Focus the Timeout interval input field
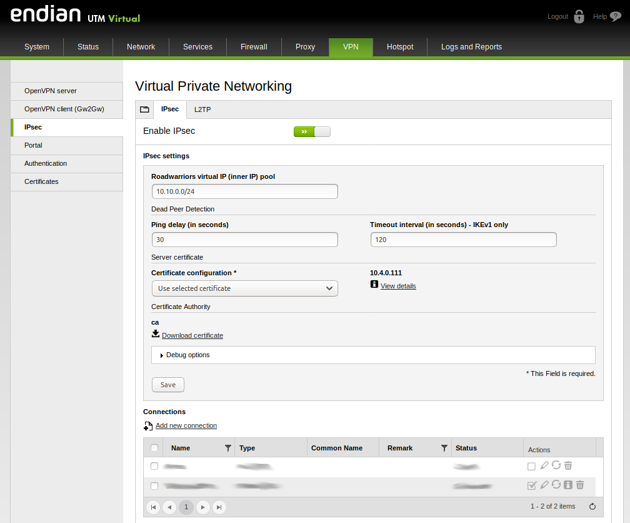The image size is (630, 523). coord(463,240)
